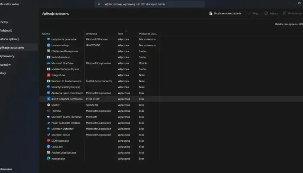Click the Terminal icon
The image size is (303, 173).
(48, 111)
